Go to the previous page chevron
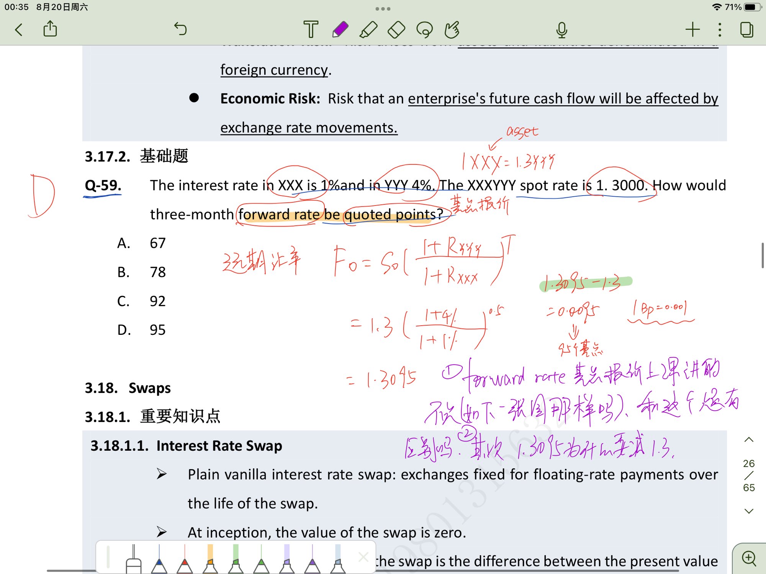Viewport: 766px width, 574px height. (x=749, y=440)
